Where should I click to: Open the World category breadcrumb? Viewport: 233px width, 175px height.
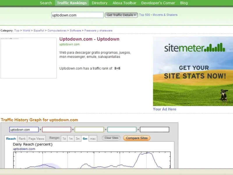pos(27,31)
